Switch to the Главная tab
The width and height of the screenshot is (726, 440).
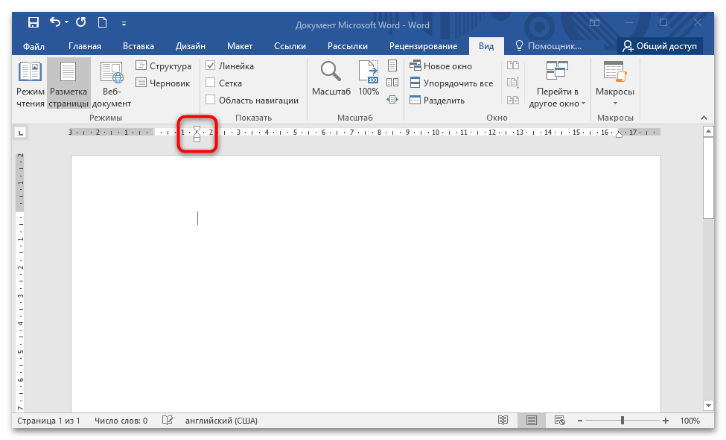[x=85, y=46]
